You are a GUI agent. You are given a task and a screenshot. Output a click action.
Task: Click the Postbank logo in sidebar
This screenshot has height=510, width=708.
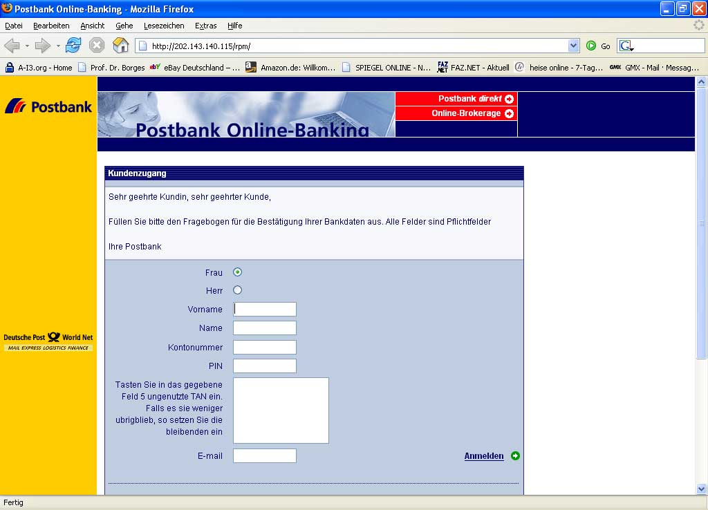[x=48, y=106]
